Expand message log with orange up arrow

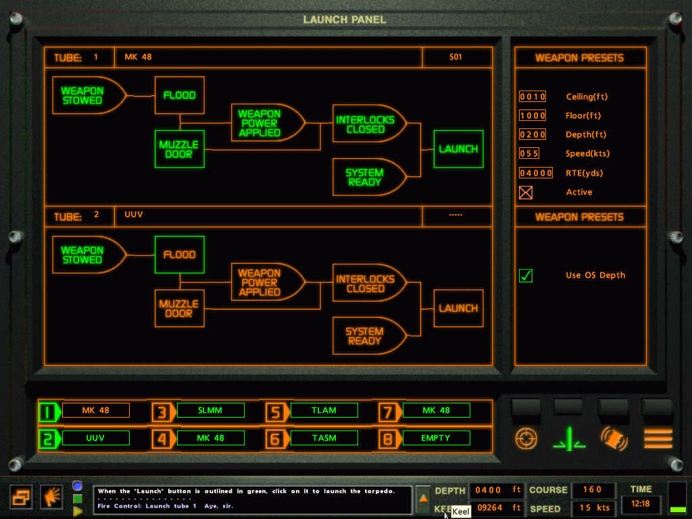click(423, 498)
